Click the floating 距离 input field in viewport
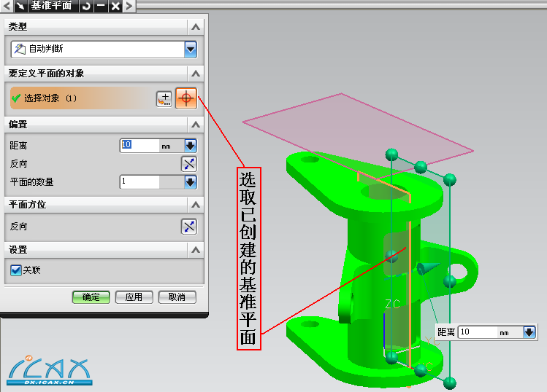 click(478, 332)
